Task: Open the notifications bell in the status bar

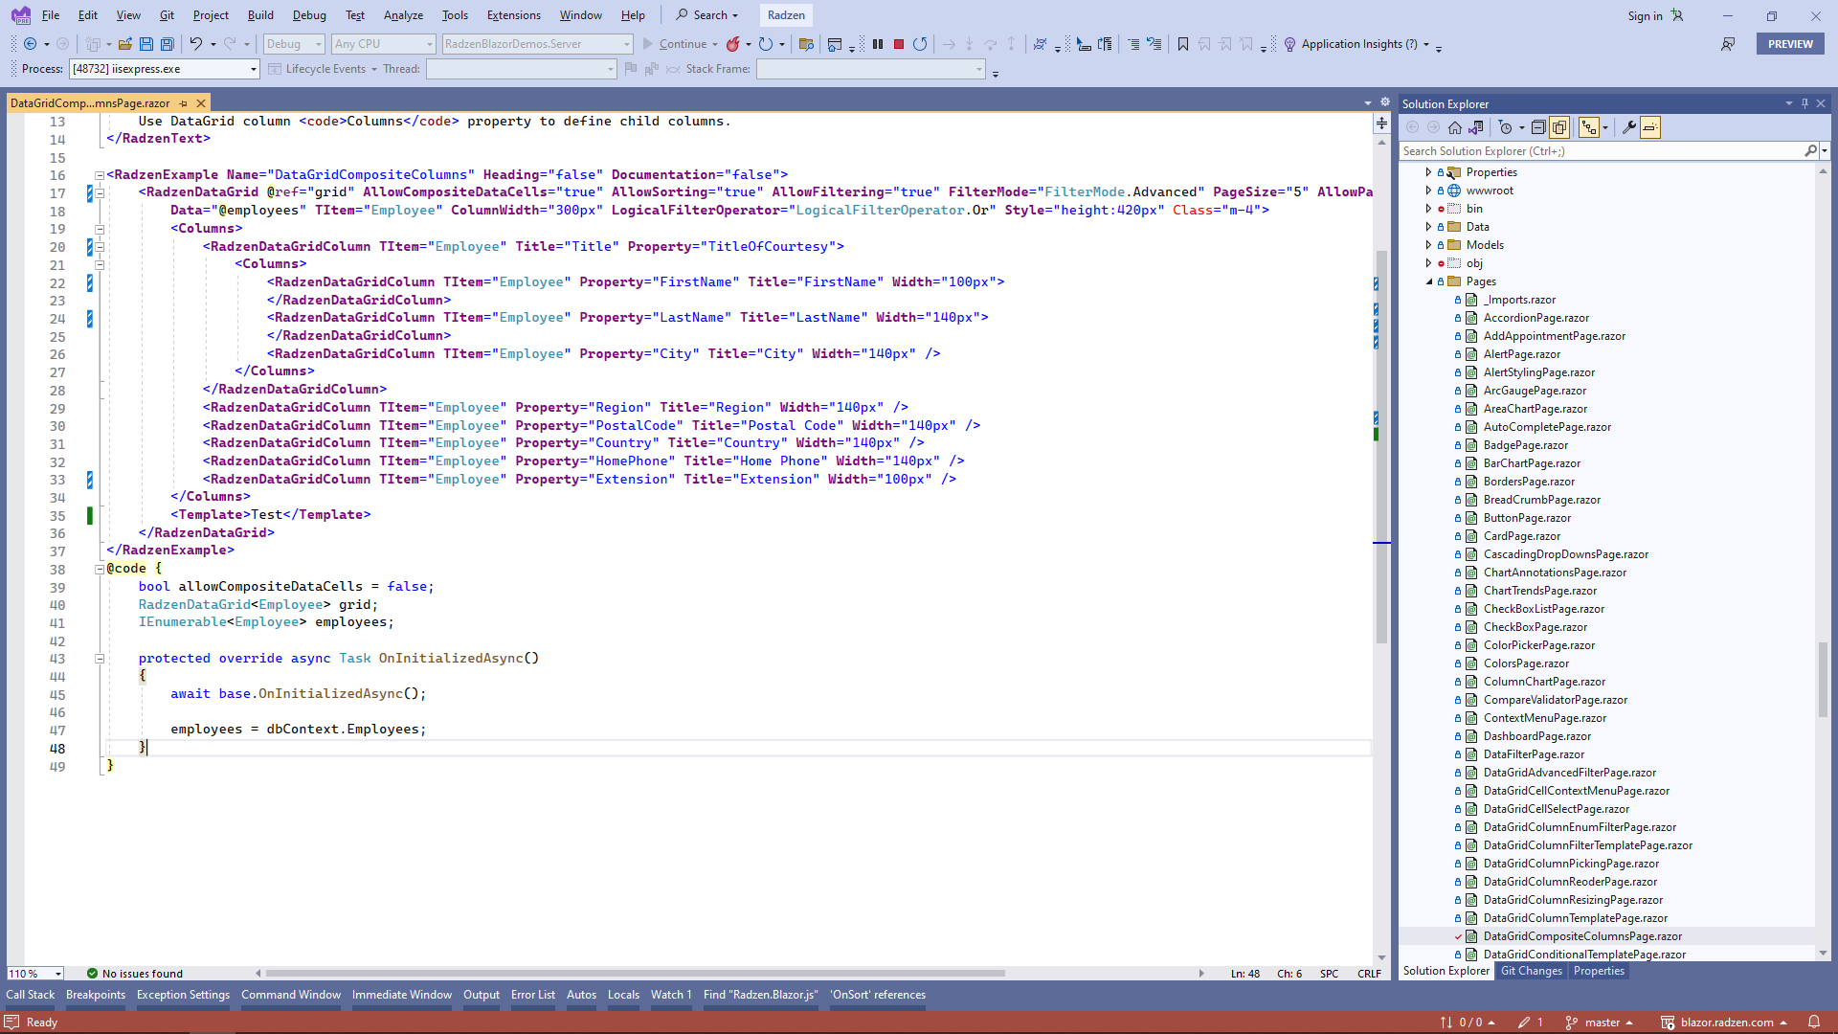Action: pos(1813,1023)
